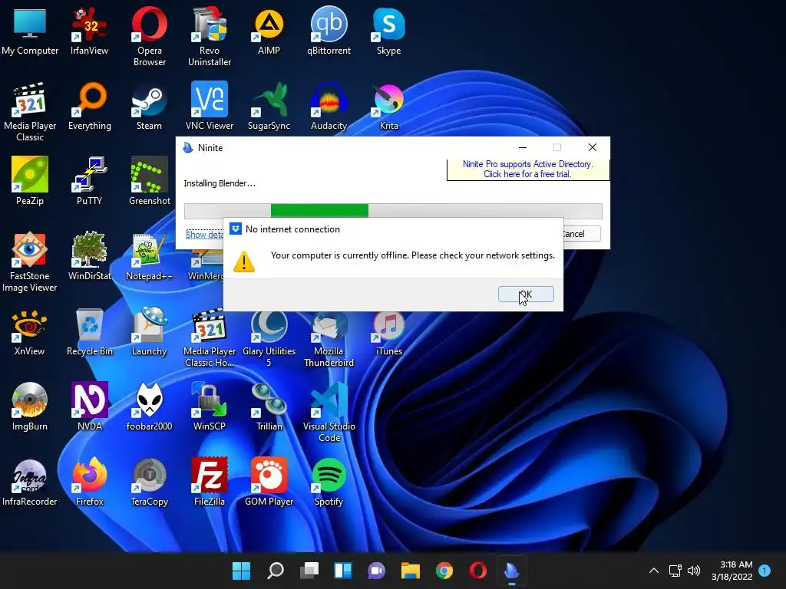This screenshot has width=786, height=589.
Task: Open the Widgets panel from taskbar
Action: point(343,571)
